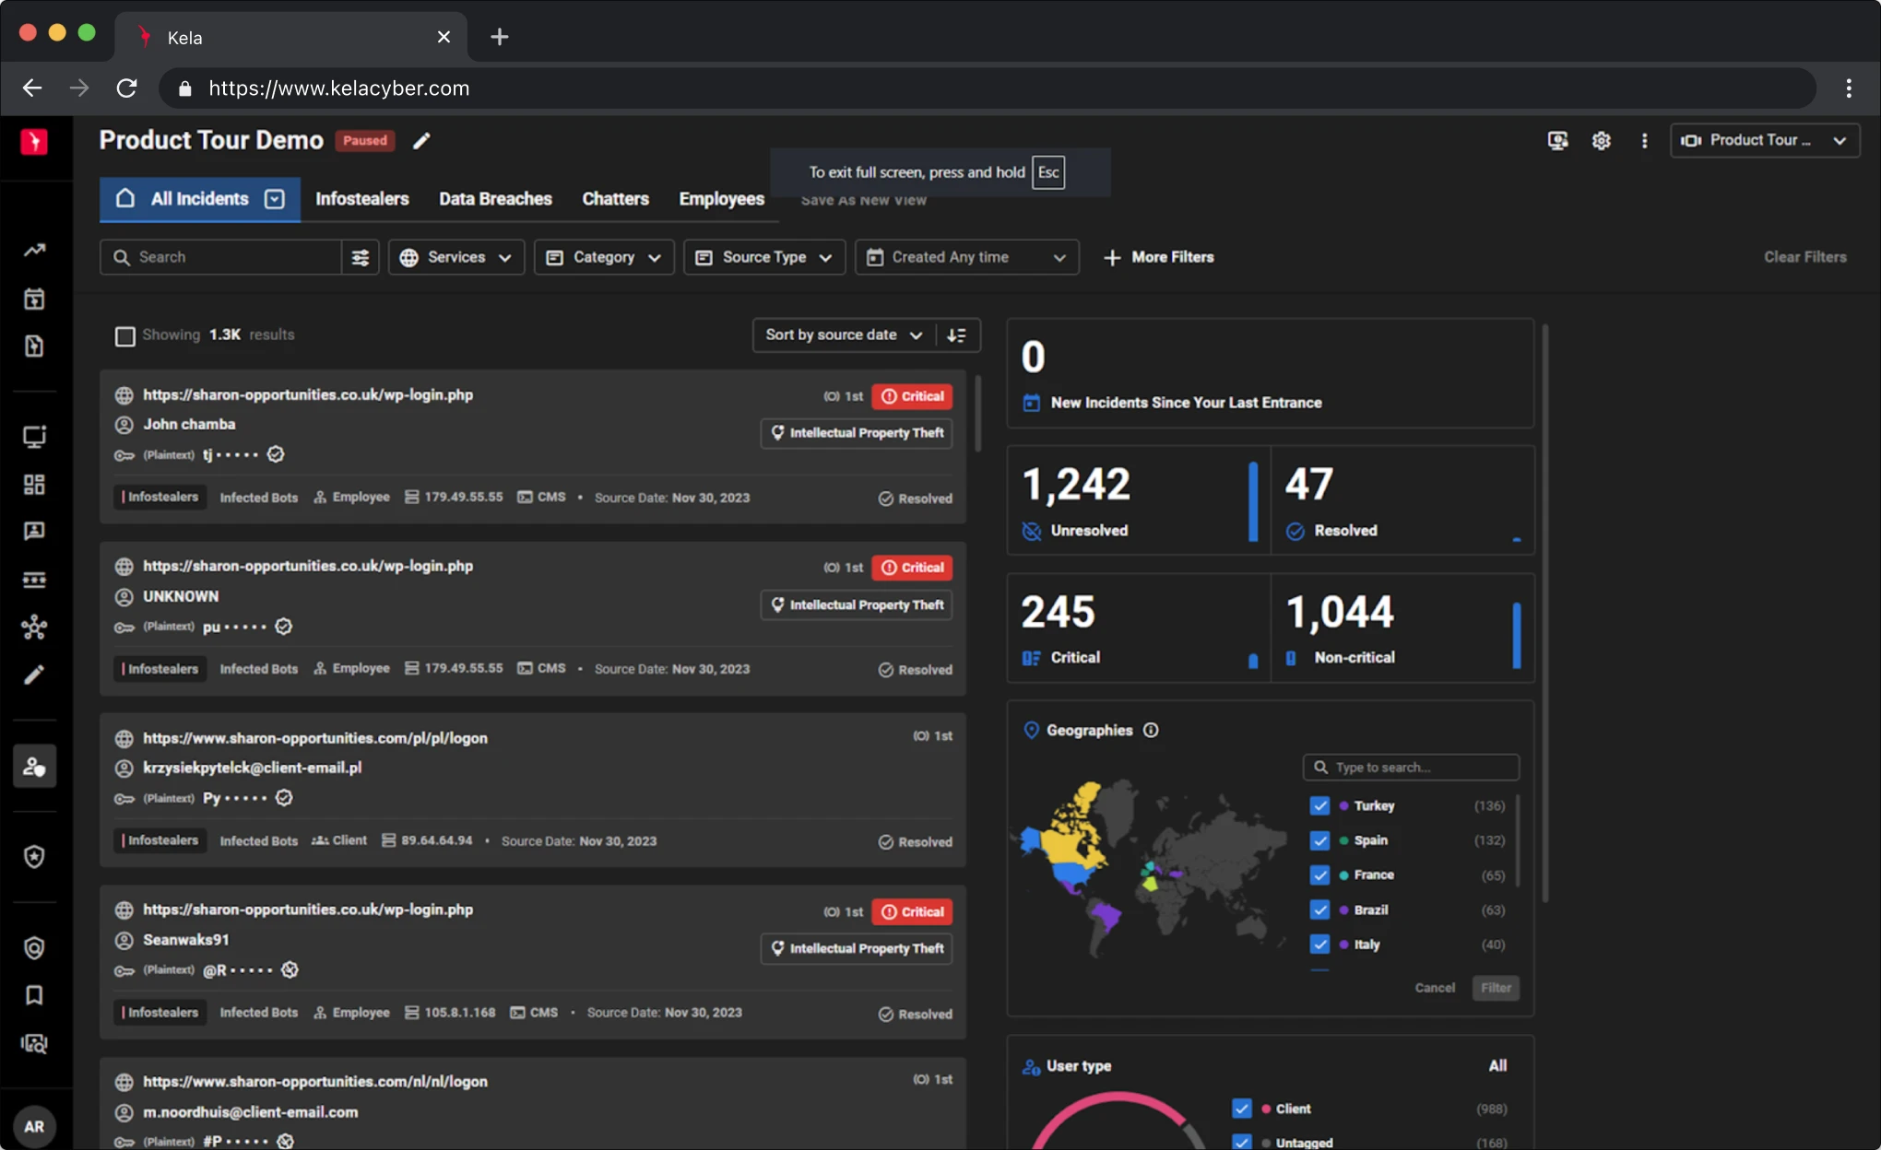This screenshot has width=1881, height=1150.
Task: Uncheck the Untagged user type checkbox
Action: click(1242, 1142)
